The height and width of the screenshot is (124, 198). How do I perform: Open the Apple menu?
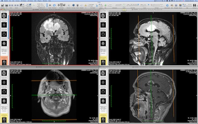[2, 1]
